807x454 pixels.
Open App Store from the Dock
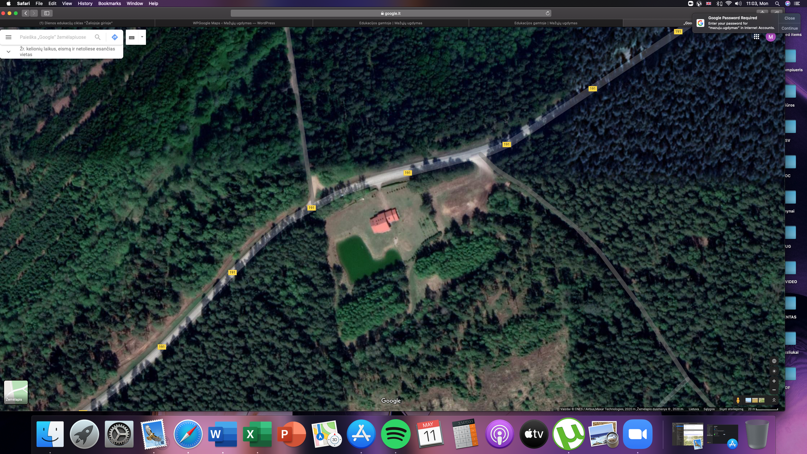[361, 434]
